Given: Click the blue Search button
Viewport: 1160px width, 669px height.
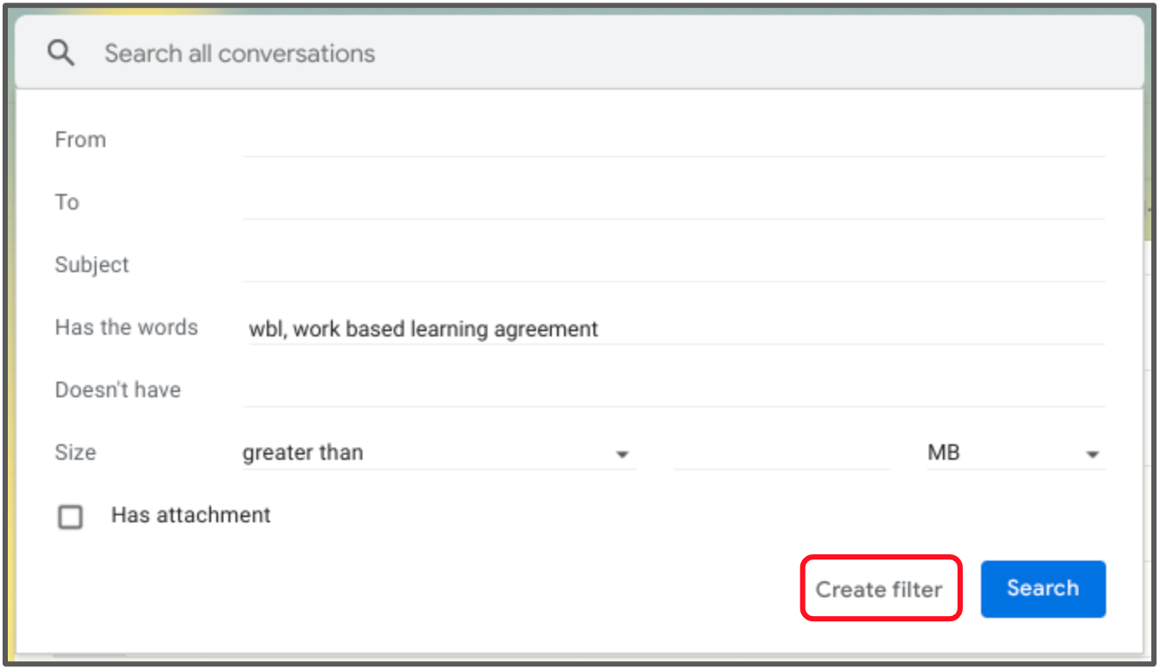Looking at the screenshot, I should (x=1043, y=588).
